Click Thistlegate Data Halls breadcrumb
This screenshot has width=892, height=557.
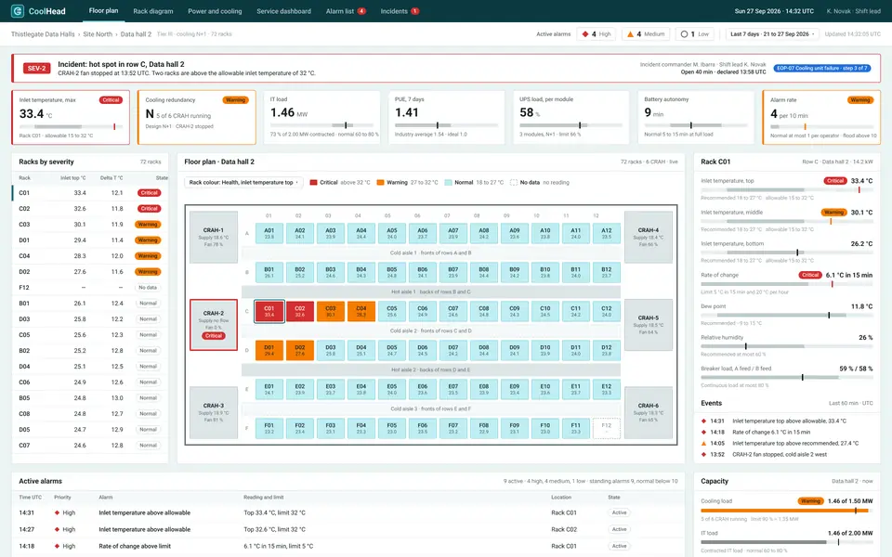click(x=43, y=34)
